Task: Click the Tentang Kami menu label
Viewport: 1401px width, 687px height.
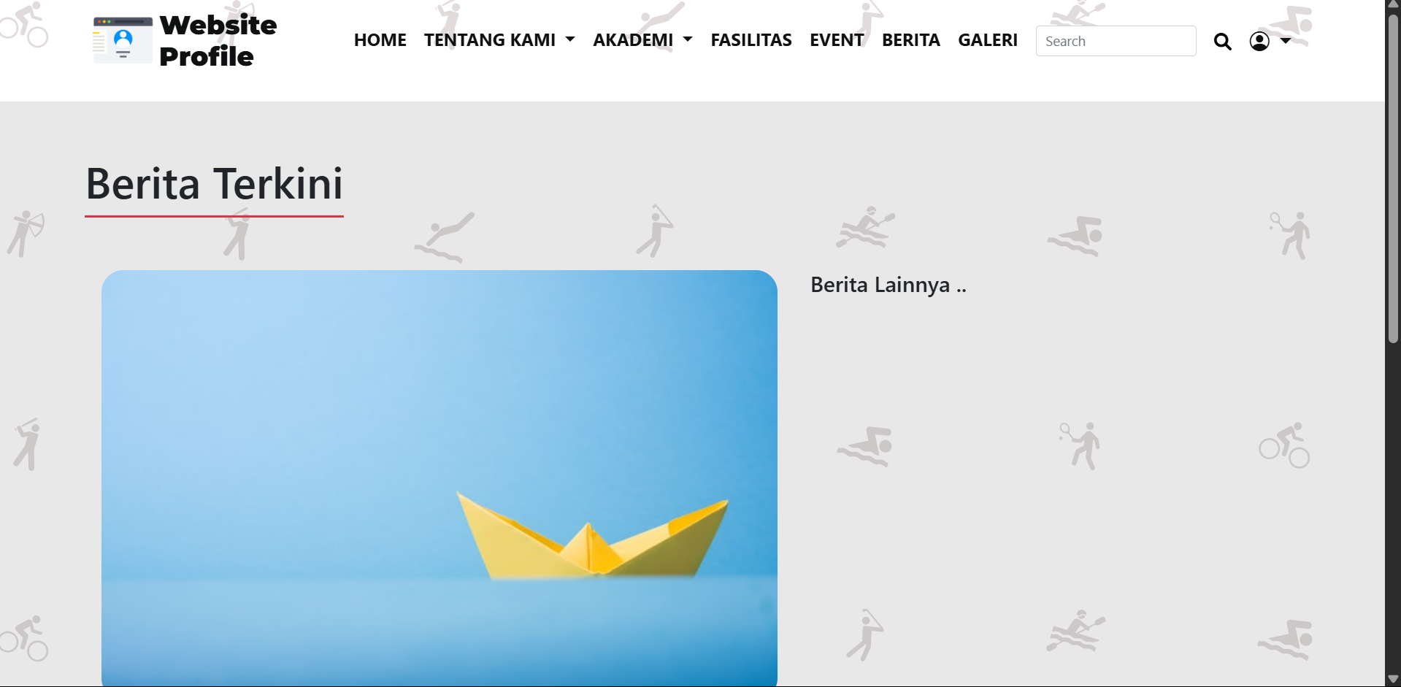Action: pyautogui.click(x=490, y=40)
